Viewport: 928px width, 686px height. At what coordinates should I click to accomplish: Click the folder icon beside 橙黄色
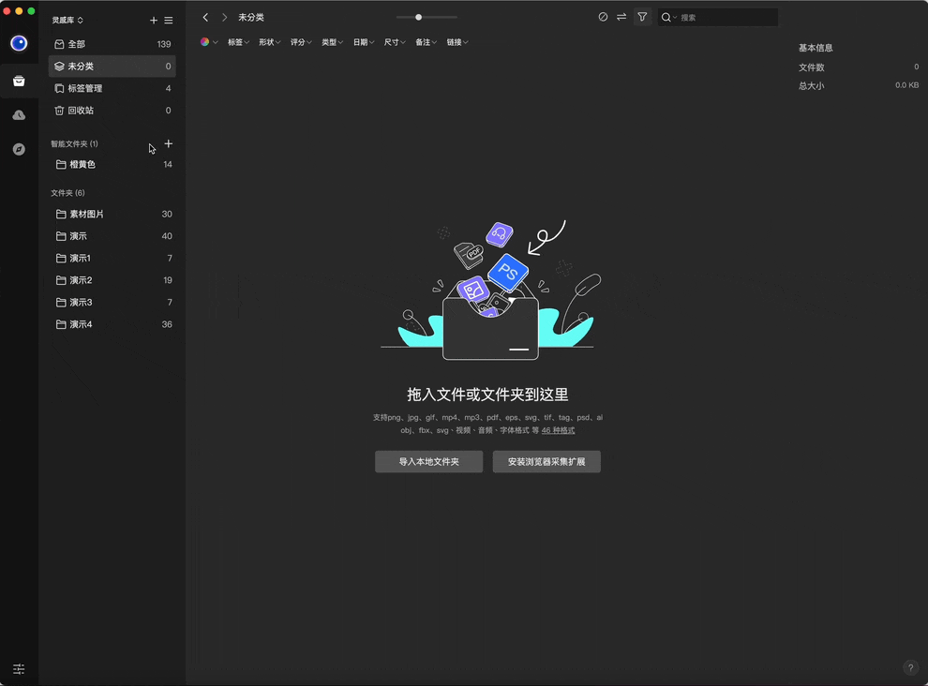(x=61, y=164)
